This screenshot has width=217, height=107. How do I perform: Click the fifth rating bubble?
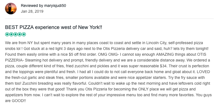click(24, 34)
